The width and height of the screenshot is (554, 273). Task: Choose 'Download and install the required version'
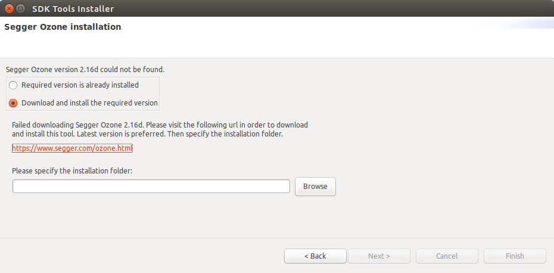click(x=13, y=103)
